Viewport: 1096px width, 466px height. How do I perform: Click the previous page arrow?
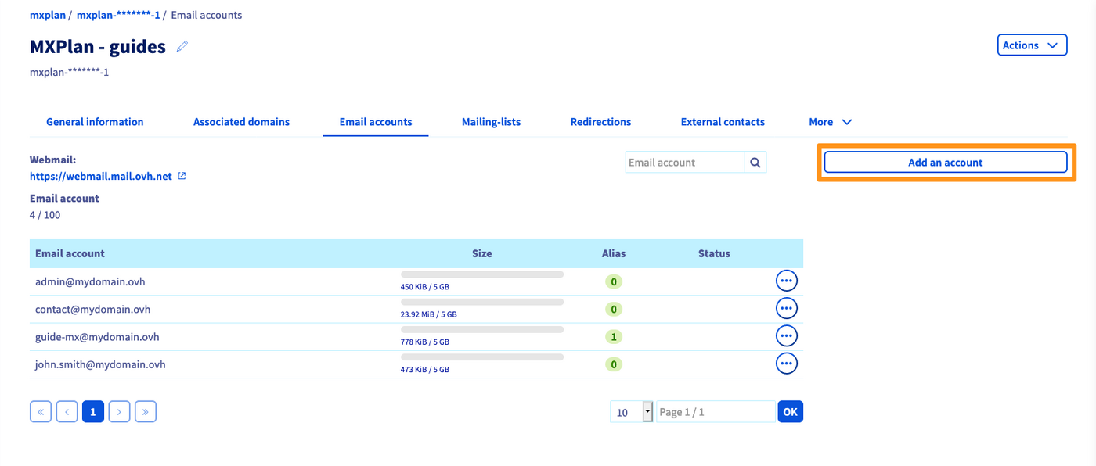coord(67,411)
